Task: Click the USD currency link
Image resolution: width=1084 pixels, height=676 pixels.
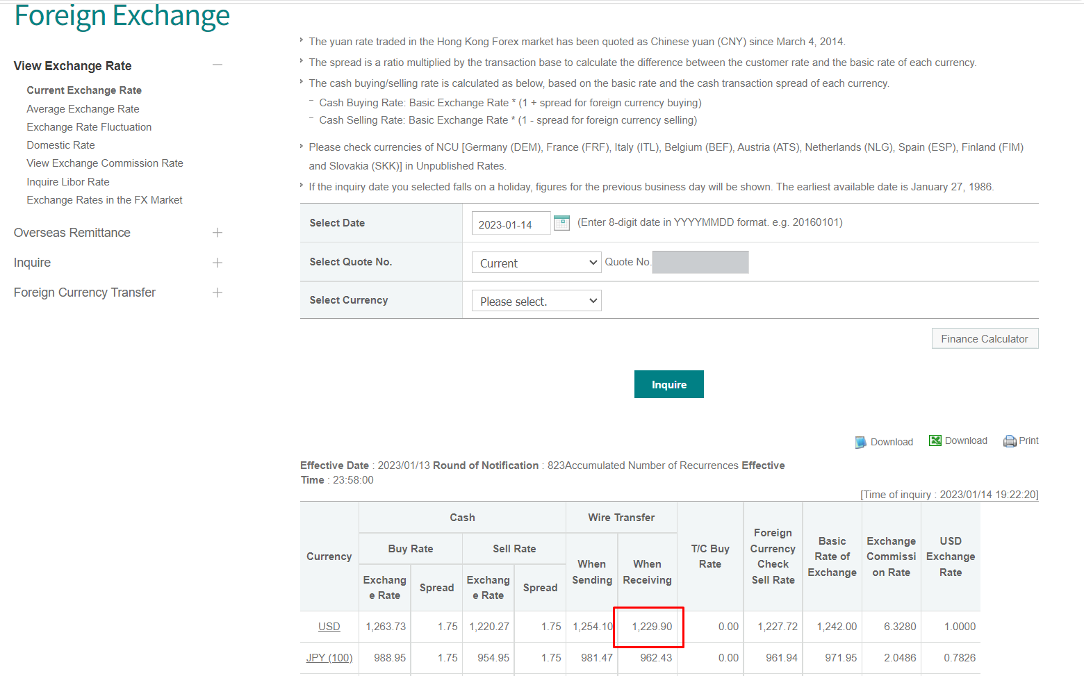Action: 329,627
